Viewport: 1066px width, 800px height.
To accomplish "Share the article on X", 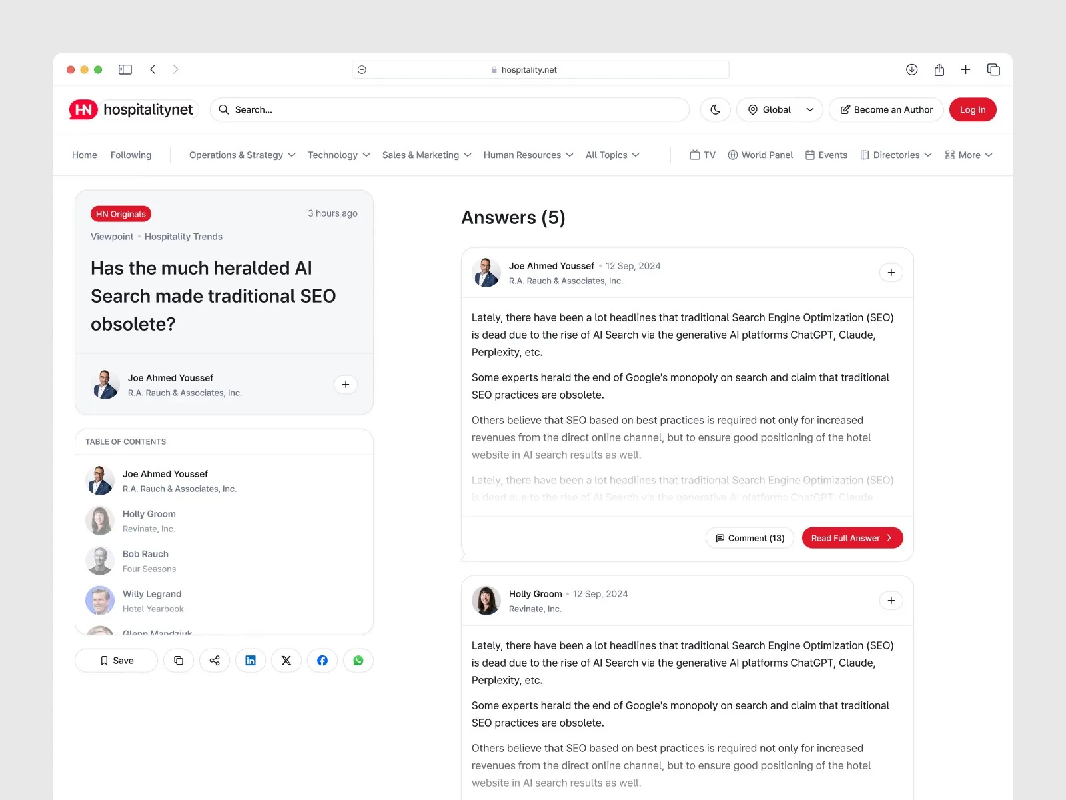I will pos(286,661).
